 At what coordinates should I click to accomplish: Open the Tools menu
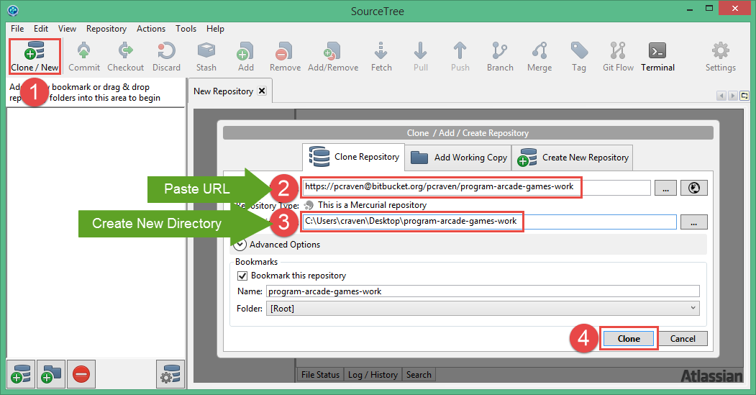[x=186, y=29]
